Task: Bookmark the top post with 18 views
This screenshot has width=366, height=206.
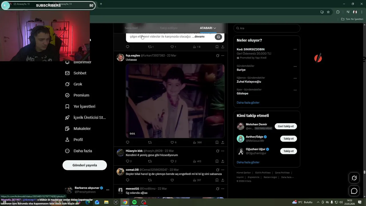Action: 217,47
